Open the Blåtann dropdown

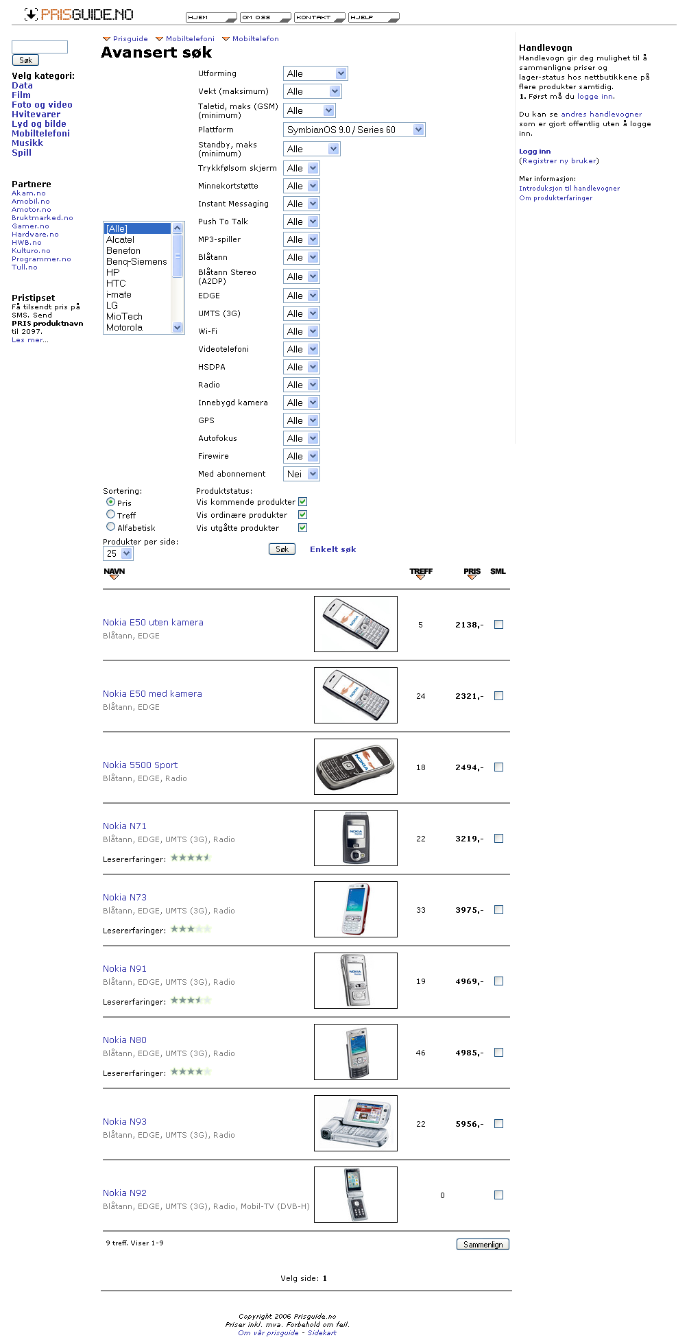(x=302, y=257)
